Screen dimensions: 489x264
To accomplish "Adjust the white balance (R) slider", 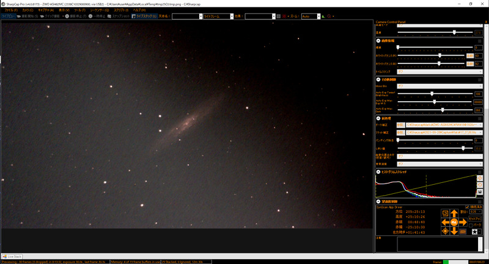I will [432, 55].
